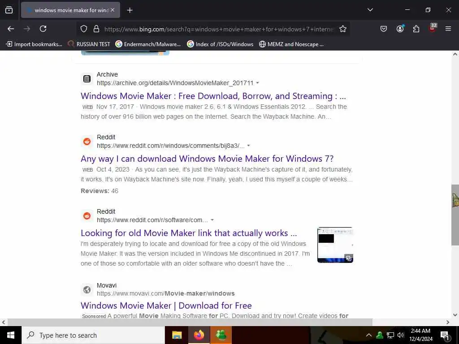Open Windows Movie Maker Download for Free ad

[x=166, y=305]
